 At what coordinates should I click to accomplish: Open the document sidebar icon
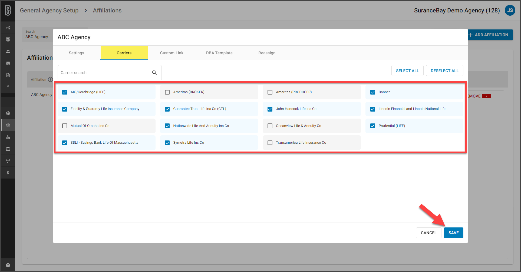[8, 75]
